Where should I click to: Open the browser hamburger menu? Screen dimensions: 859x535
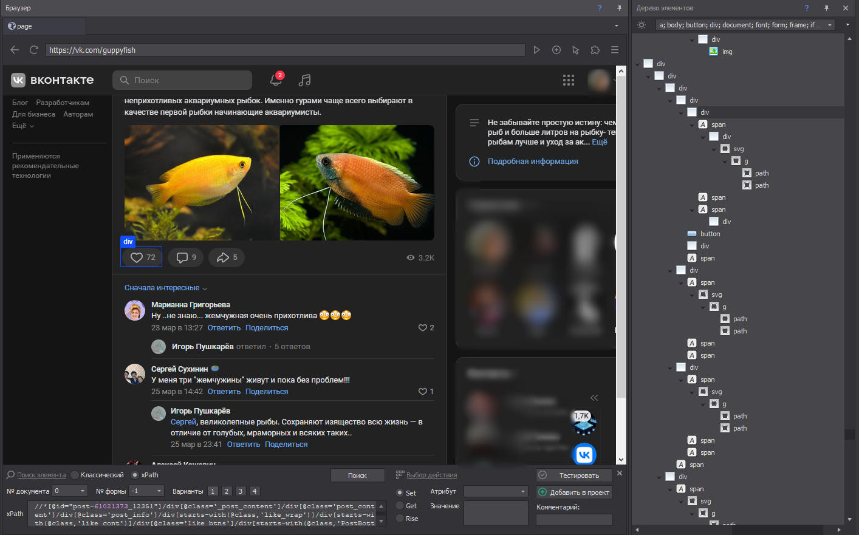click(614, 50)
